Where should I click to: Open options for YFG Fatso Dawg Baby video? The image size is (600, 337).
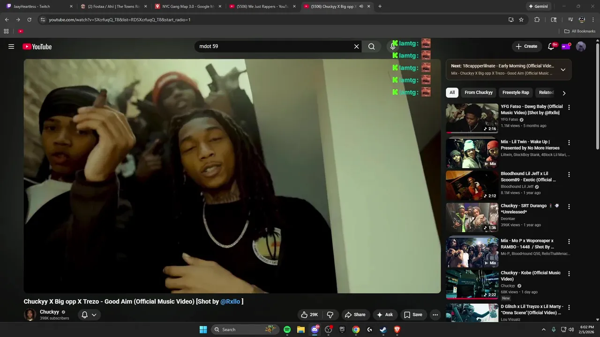coord(569,107)
